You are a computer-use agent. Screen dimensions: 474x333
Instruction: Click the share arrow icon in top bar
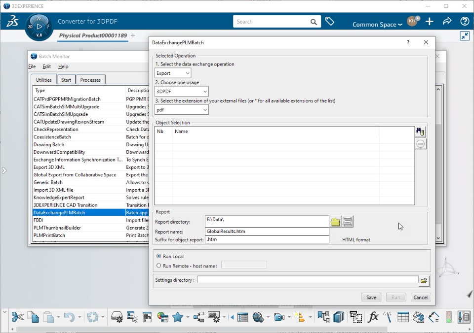pyautogui.click(x=447, y=21)
